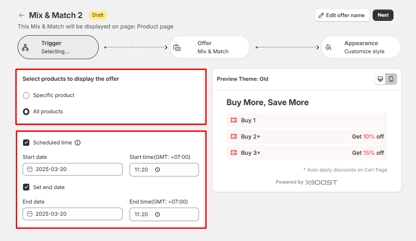Go to the Appearance step tab
Screen dimensions: 416x241
[361, 47]
